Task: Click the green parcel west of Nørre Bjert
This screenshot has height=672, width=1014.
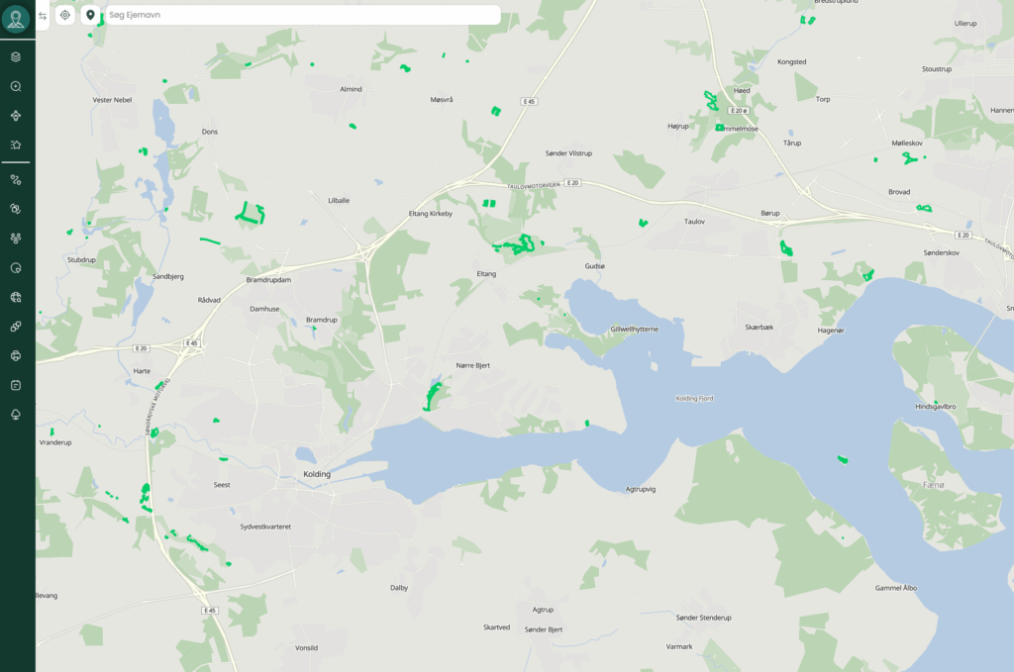Action: click(x=432, y=395)
